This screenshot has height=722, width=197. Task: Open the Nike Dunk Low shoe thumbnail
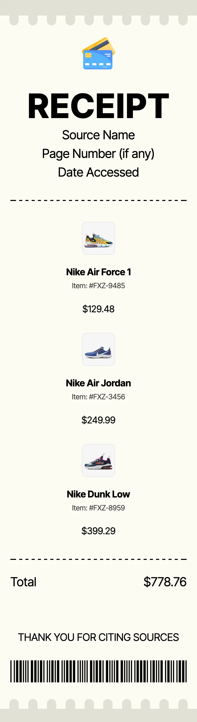point(98,460)
